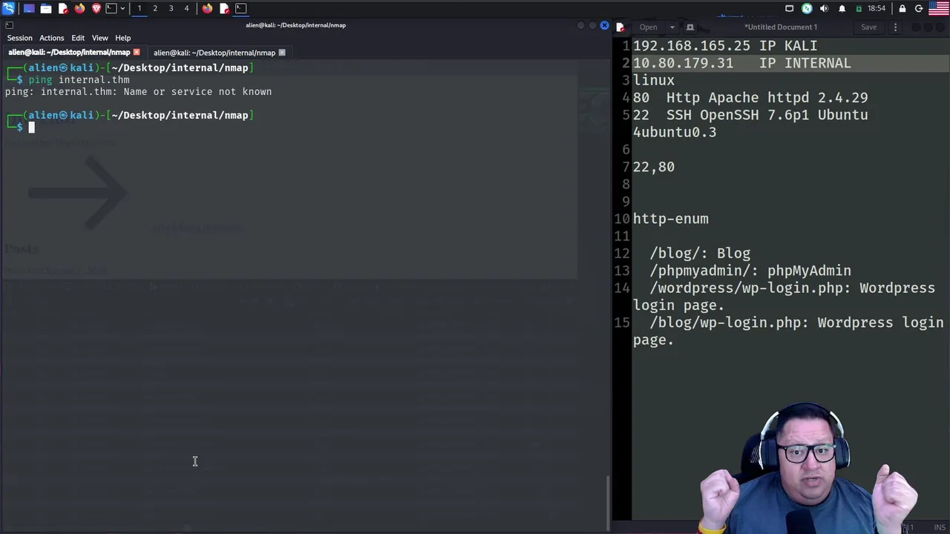Close the second terminal tab
950x534 pixels.
(x=281, y=53)
